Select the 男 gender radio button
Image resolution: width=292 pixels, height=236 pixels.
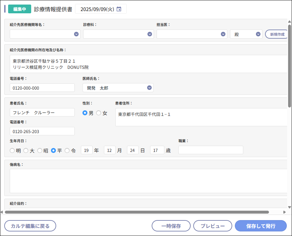pyautogui.click(x=85, y=113)
